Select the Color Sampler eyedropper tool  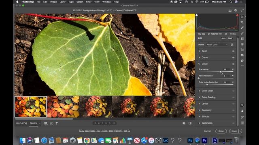coord(242,117)
